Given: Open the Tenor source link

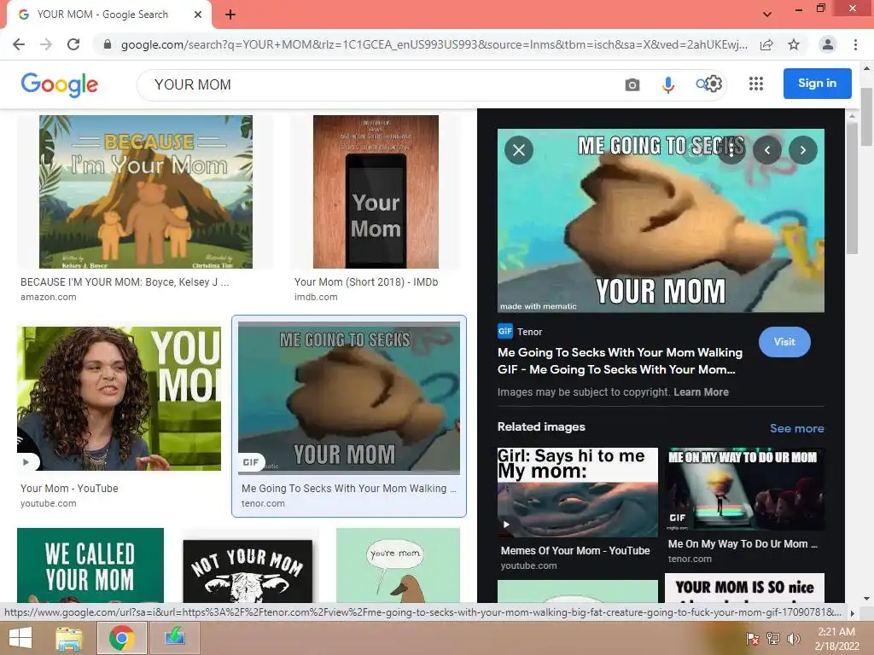Looking at the screenshot, I should tap(520, 332).
